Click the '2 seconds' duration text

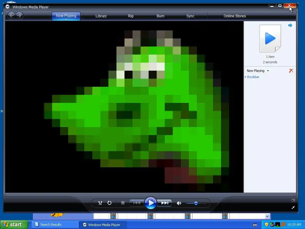[270, 62]
